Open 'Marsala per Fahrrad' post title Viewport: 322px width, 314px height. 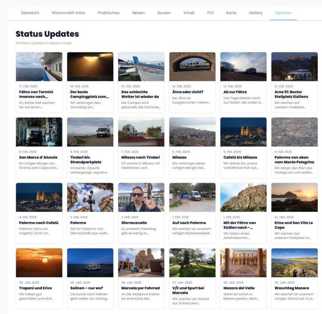click(140, 288)
